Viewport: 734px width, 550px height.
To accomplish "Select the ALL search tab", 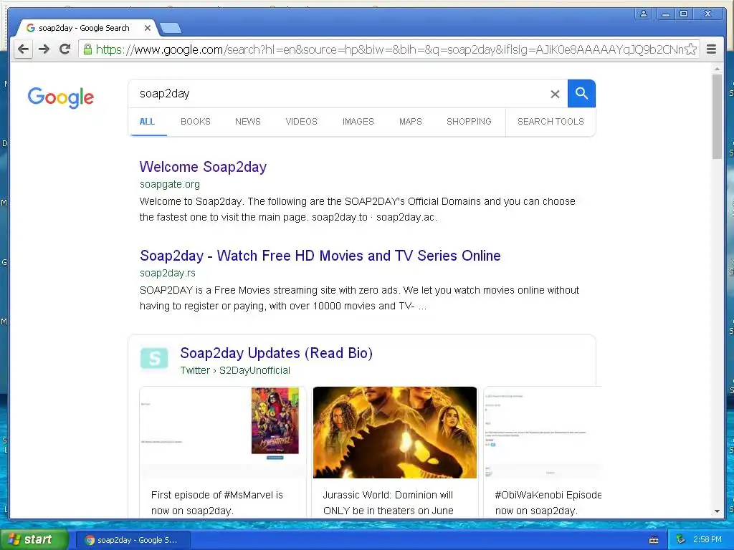I will point(147,122).
